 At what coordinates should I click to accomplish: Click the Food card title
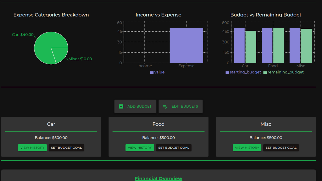coord(158,124)
